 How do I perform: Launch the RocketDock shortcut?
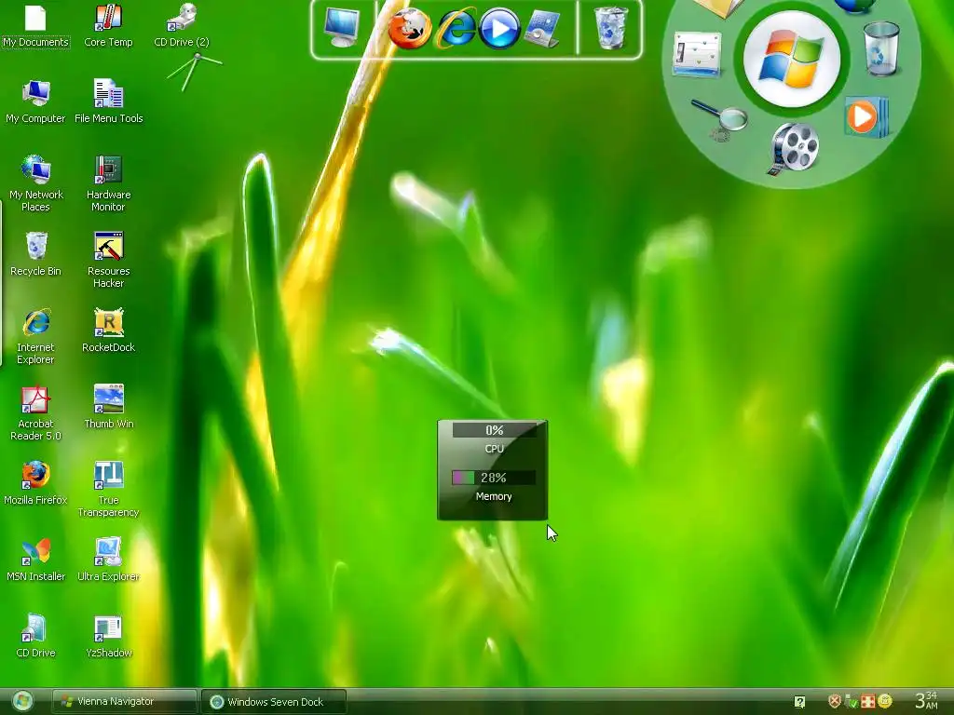pyautogui.click(x=108, y=331)
